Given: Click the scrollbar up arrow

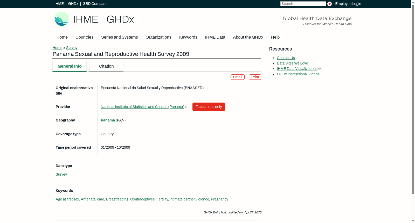Looking at the screenshot, I should (413, 2).
